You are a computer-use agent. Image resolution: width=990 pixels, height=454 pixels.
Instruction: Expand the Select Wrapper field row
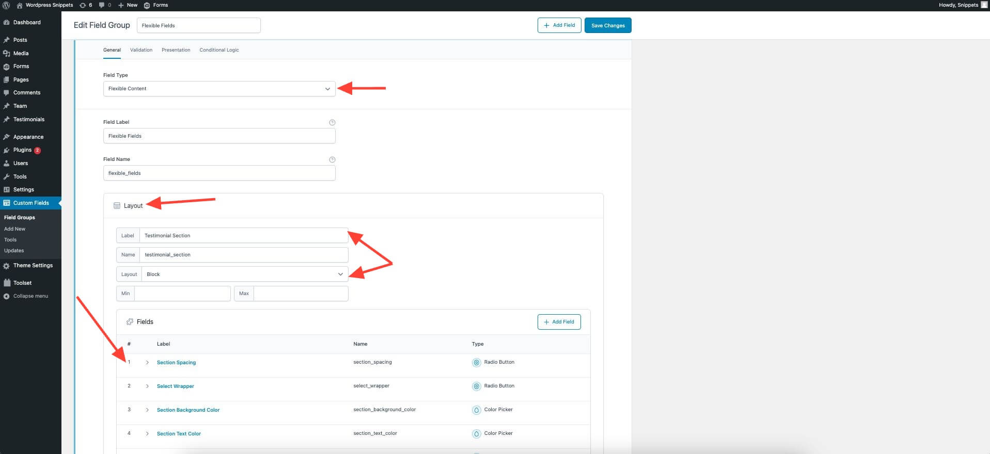[147, 386]
